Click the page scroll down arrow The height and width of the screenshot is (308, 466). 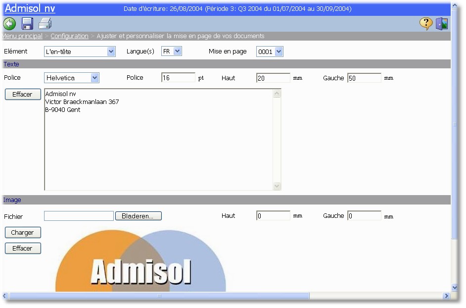tap(455, 288)
